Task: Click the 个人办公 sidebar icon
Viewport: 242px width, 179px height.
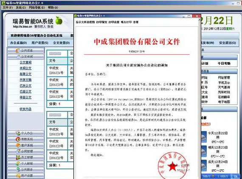Action: tap(18, 133)
